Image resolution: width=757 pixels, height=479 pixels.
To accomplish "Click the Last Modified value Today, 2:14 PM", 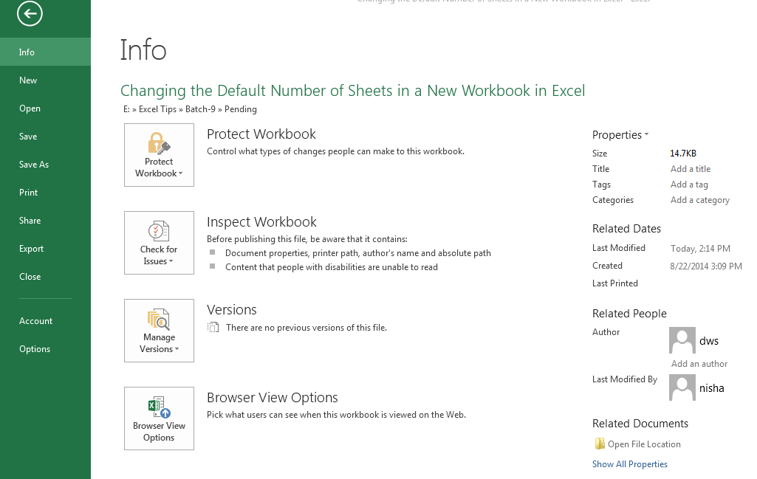I will click(700, 249).
